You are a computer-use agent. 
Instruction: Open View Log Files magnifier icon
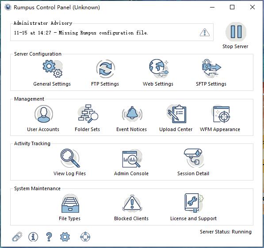[x=70, y=158]
